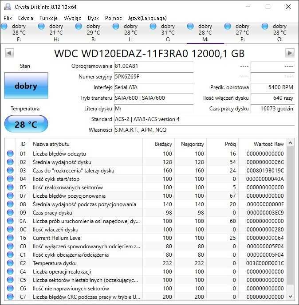Click the 5400 RPM rotation speed field
Viewport: 299px width, 305px height.
(272, 87)
